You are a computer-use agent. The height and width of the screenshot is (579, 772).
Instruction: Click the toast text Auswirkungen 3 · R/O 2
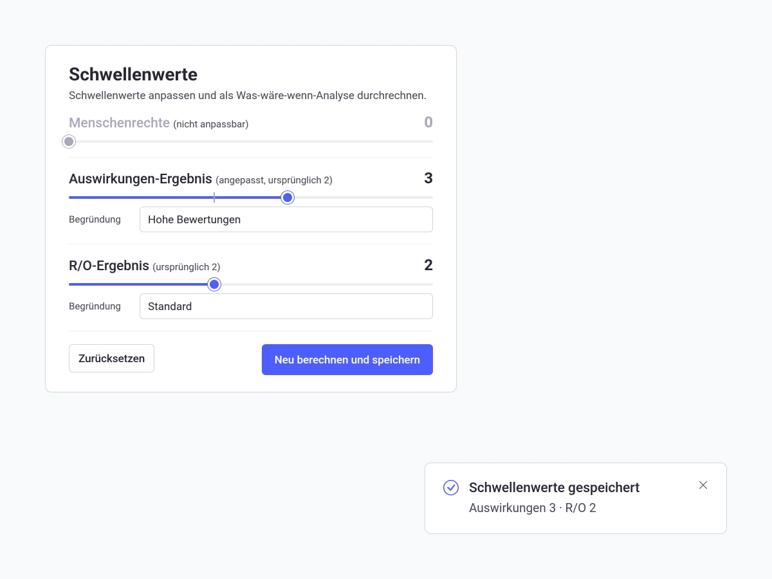532,508
